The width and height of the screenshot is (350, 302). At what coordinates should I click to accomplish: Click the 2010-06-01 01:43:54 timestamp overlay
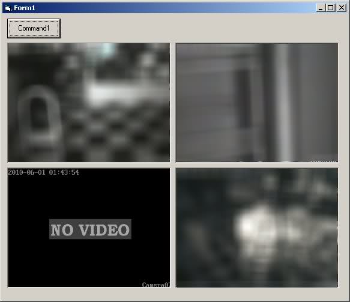tap(44, 172)
